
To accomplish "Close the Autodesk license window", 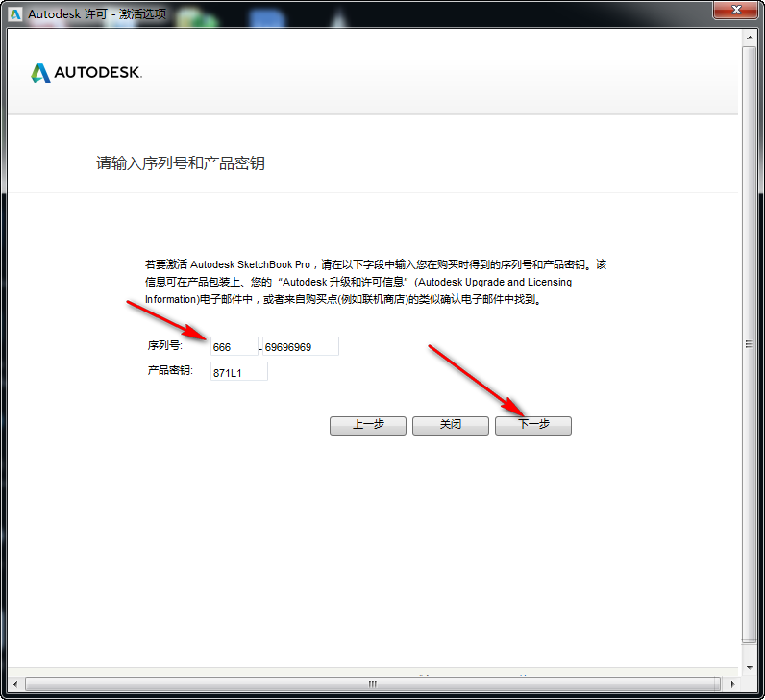I will point(736,10).
